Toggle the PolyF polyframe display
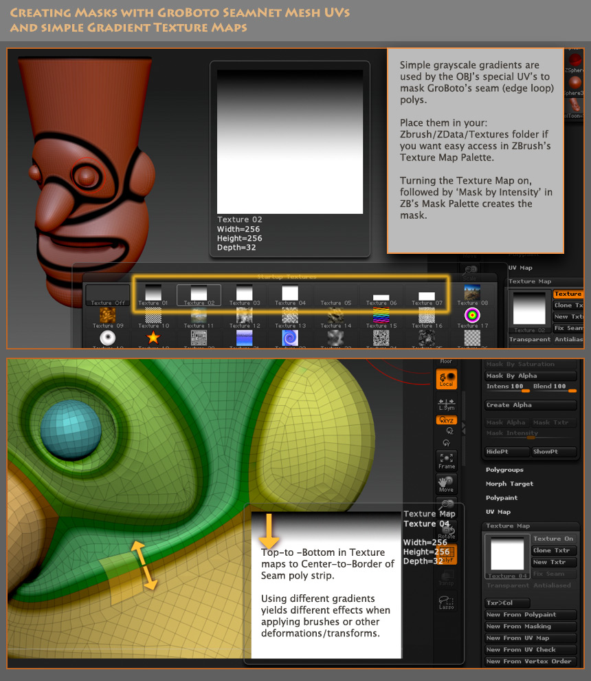 coord(447,554)
